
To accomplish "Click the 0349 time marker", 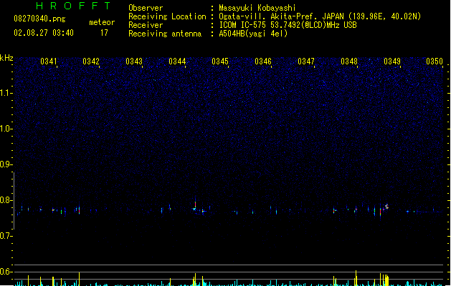I will pos(392,61).
